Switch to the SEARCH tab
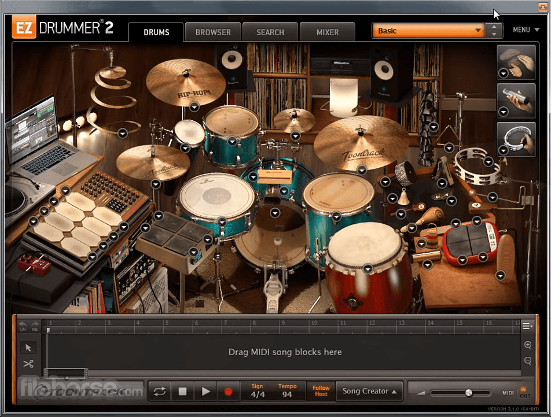551x417 pixels. 270,32
